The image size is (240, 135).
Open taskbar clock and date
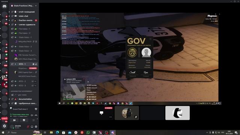[x=229, y=132]
